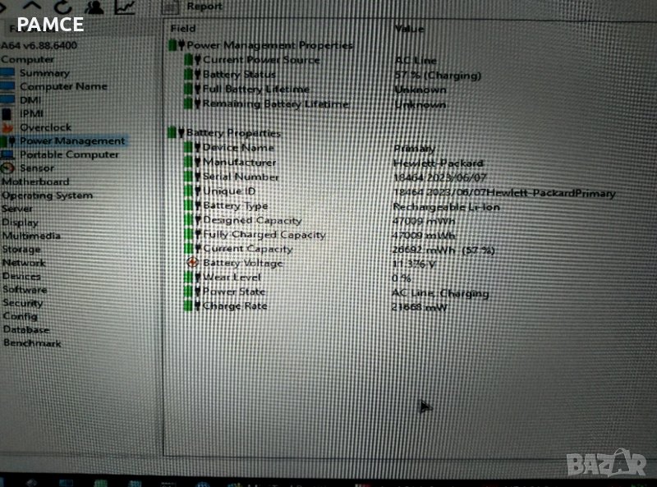Open the users toolbar icon
This screenshot has width=657, height=487.
click(x=95, y=7)
